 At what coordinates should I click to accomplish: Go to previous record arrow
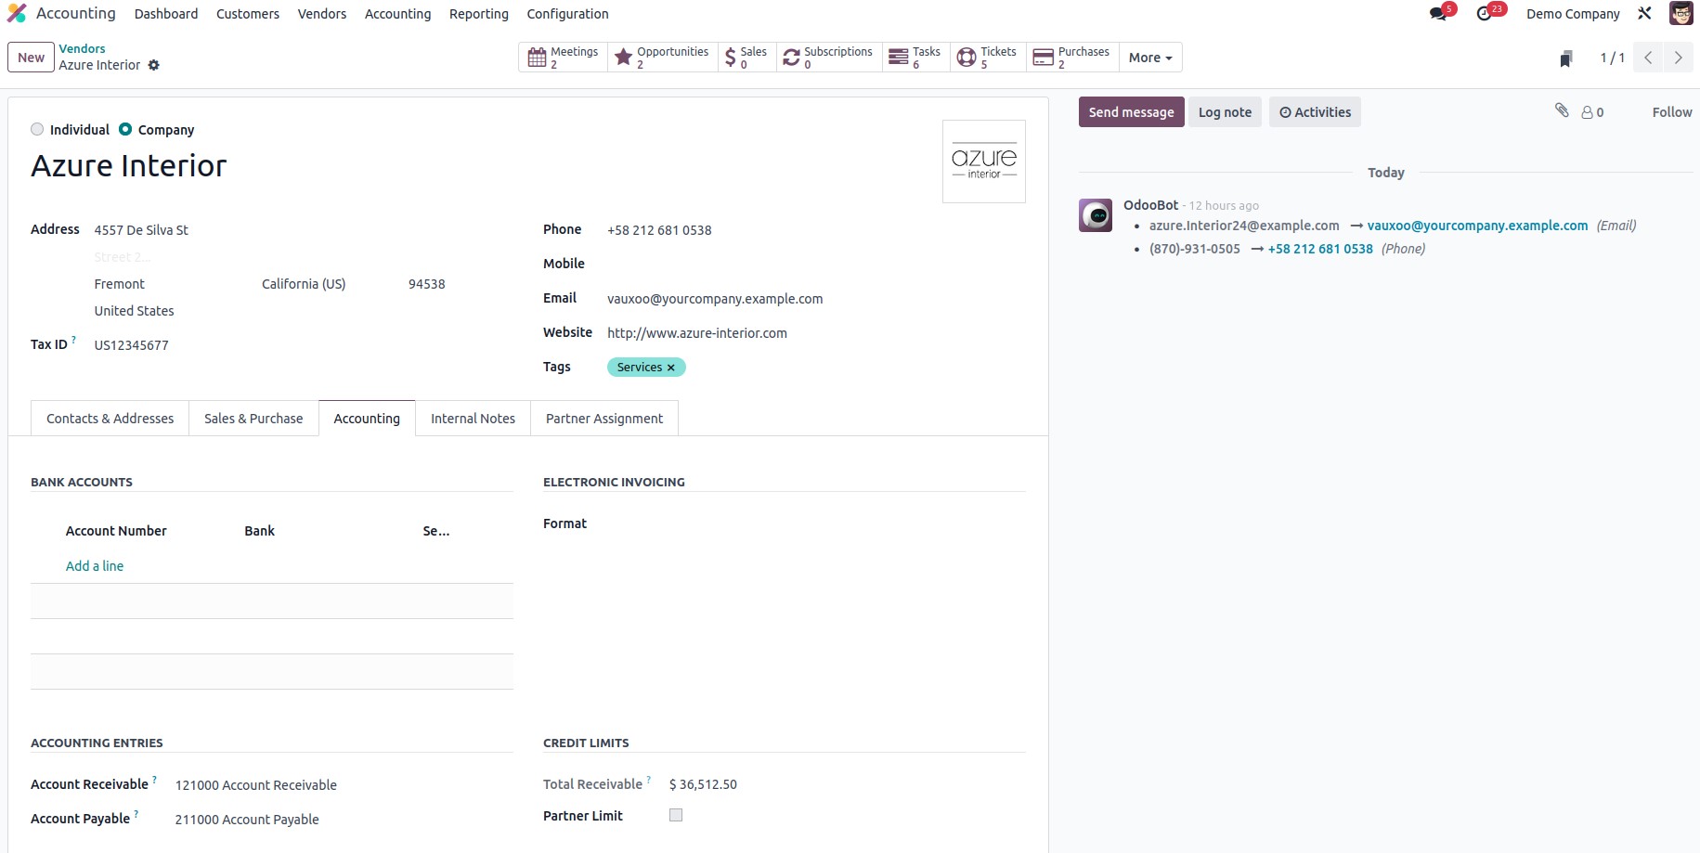click(1648, 58)
